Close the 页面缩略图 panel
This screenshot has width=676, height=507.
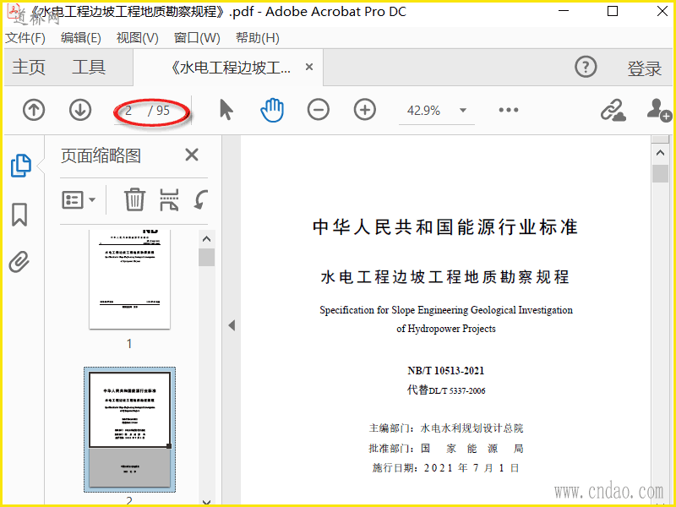click(x=192, y=155)
